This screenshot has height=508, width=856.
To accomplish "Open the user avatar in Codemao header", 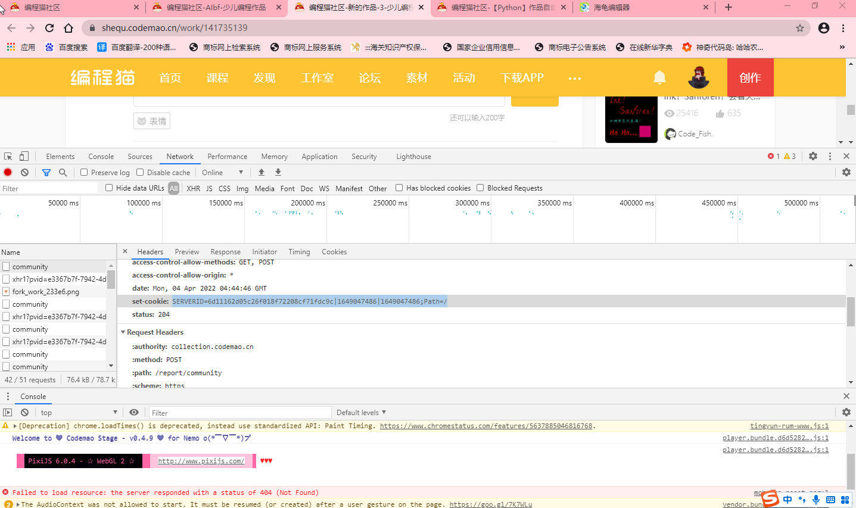I will pos(699,77).
